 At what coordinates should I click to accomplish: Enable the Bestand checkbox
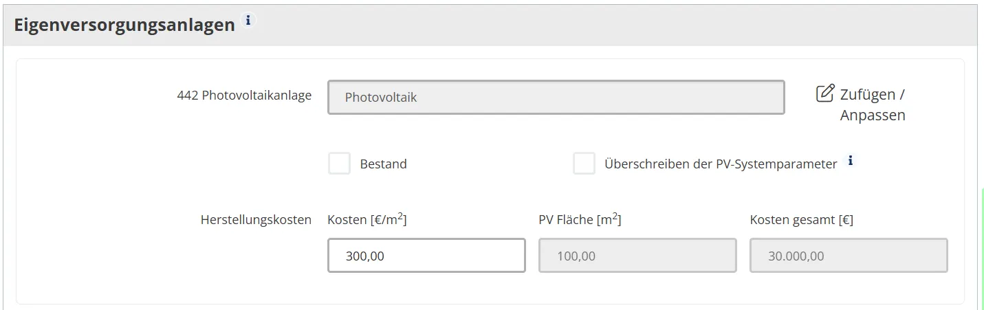coord(339,164)
